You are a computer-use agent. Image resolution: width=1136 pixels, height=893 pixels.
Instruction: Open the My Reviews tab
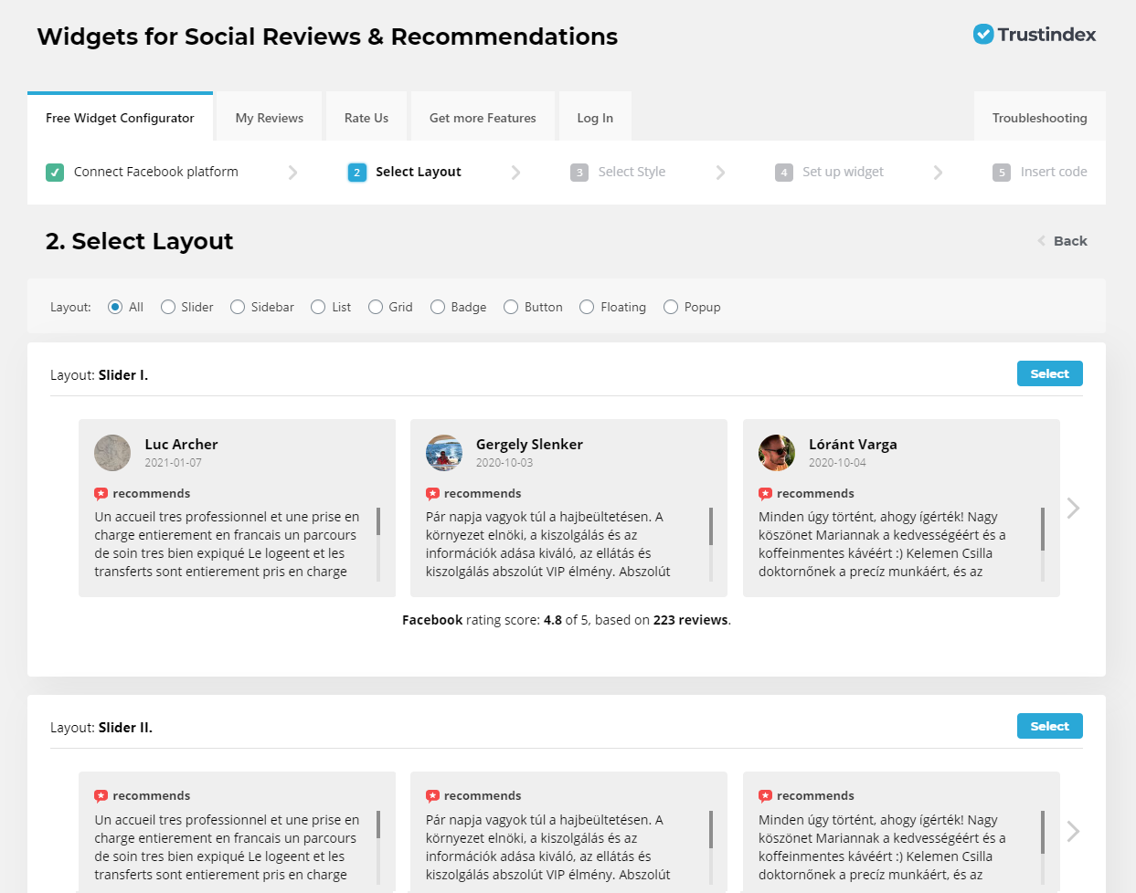coord(270,118)
